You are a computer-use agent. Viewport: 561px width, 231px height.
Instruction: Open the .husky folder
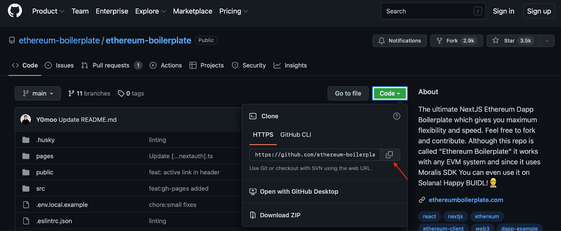click(x=45, y=140)
